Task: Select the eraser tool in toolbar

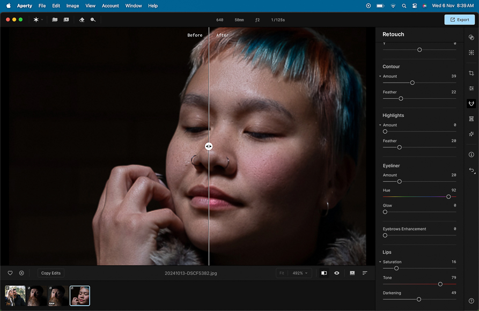Action: coord(82,19)
